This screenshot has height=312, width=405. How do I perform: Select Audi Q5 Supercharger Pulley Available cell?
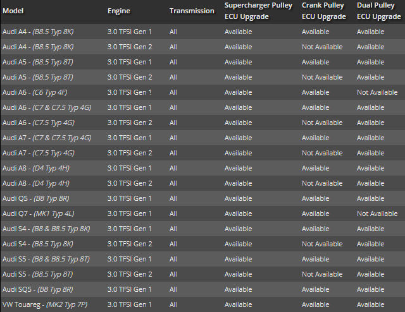pyautogui.click(x=238, y=198)
